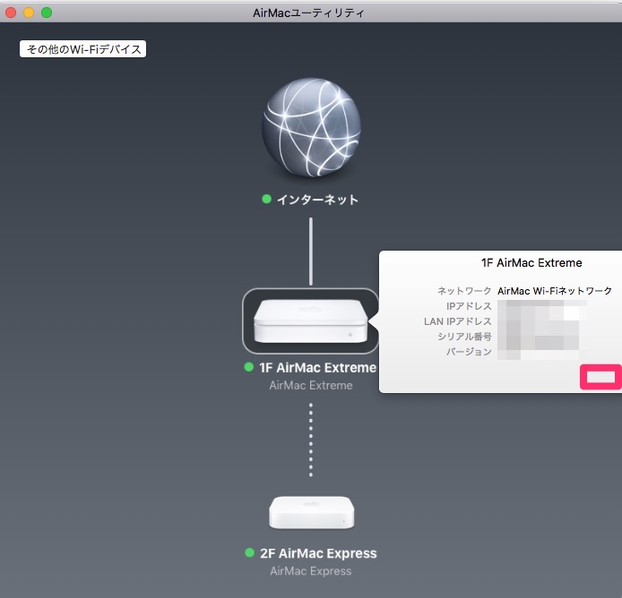
Task: Click the LAN IPアドレス field label
Action: [458, 321]
